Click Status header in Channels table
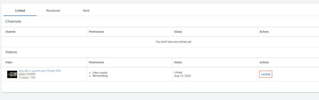The width and height of the screenshot is (319, 100). click(x=178, y=32)
